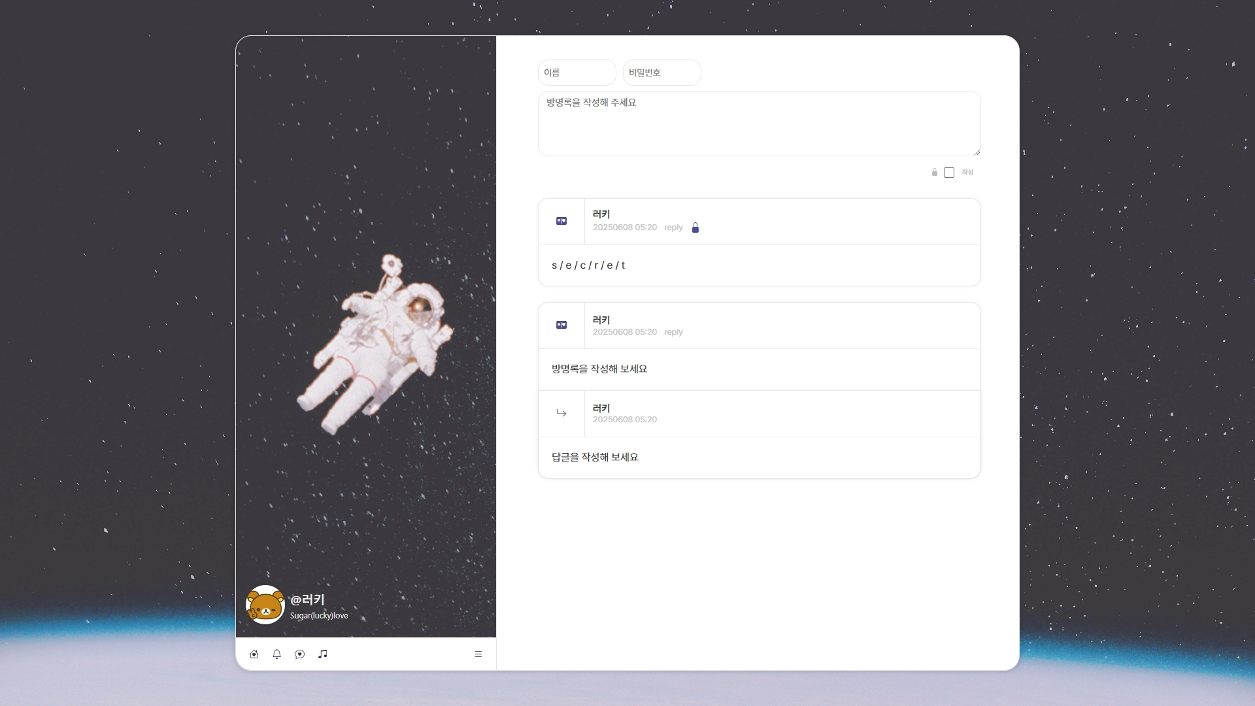This screenshot has width=1255, height=706.
Task: Click the Rilakkuma profile avatar
Action: 265,605
